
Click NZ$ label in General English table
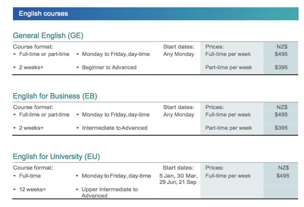tap(282, 47)
